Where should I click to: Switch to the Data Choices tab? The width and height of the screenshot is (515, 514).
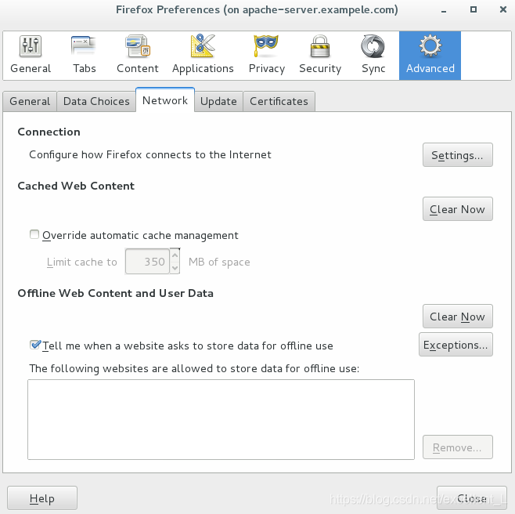pyautogui.click(x=96, y=101)
